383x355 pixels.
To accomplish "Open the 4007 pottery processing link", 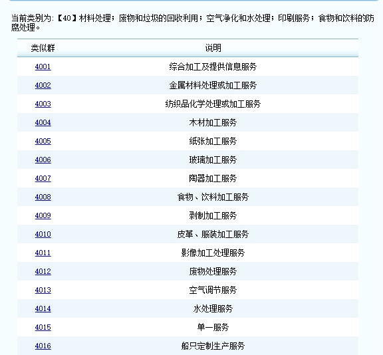I will (43, 178).
